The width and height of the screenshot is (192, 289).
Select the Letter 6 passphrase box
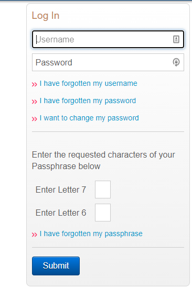(103, 213)
